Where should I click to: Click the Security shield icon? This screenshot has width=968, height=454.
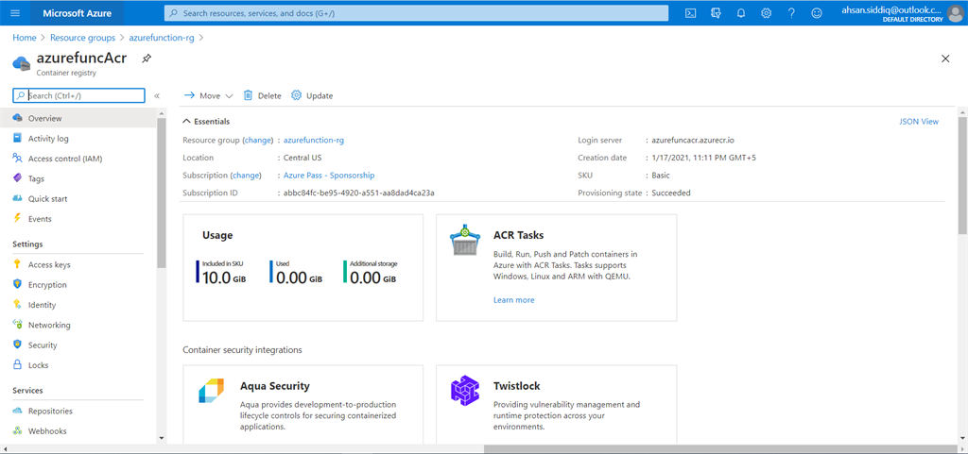pos(17,345)
